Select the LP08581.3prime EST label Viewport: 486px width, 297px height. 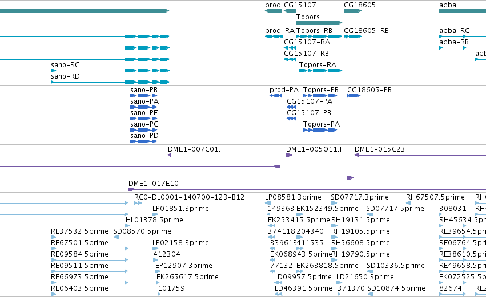(293, 198)
